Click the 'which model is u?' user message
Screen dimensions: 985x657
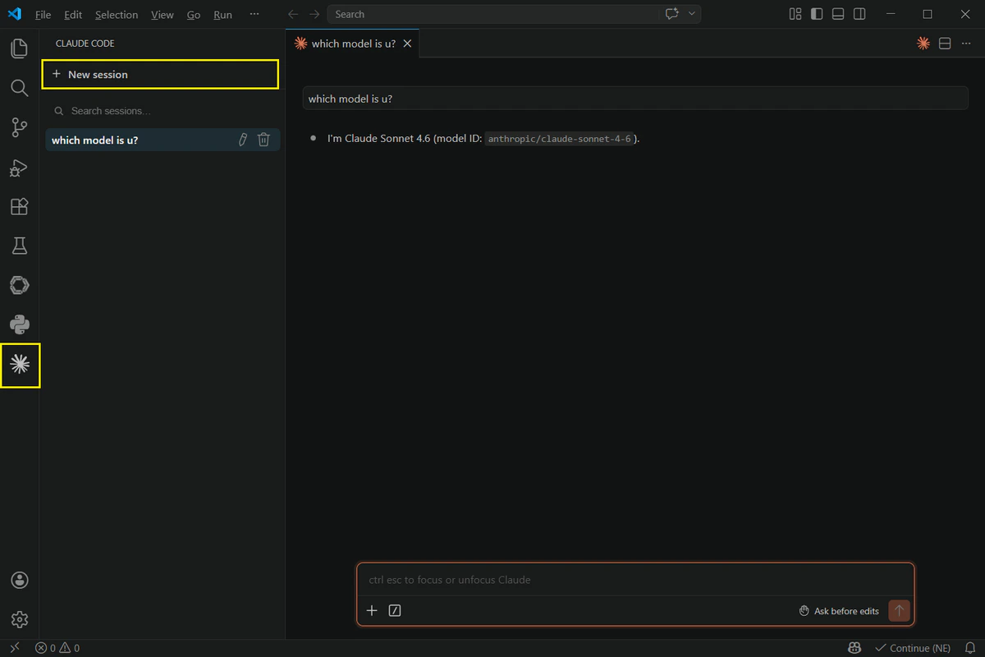pos(635,99)
